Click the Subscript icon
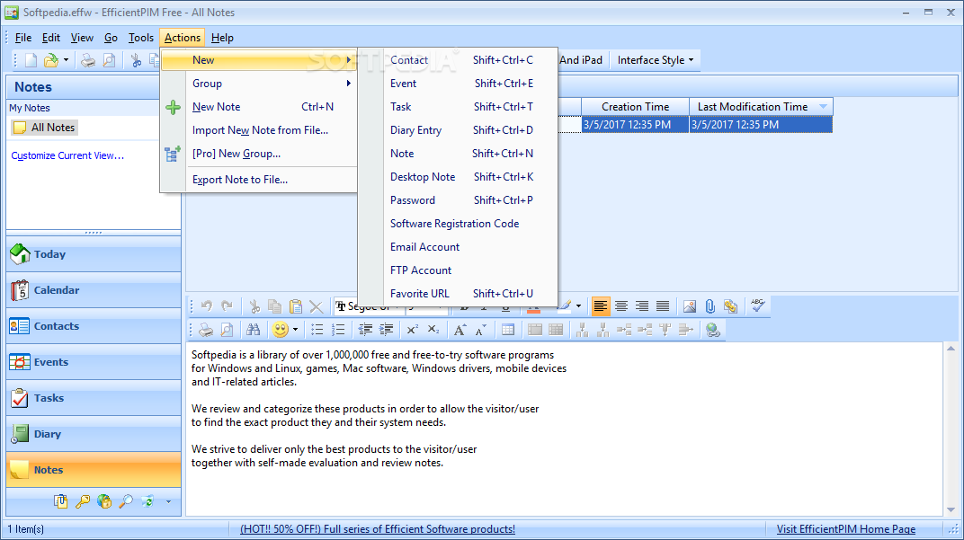 click(x=433, y=330)
